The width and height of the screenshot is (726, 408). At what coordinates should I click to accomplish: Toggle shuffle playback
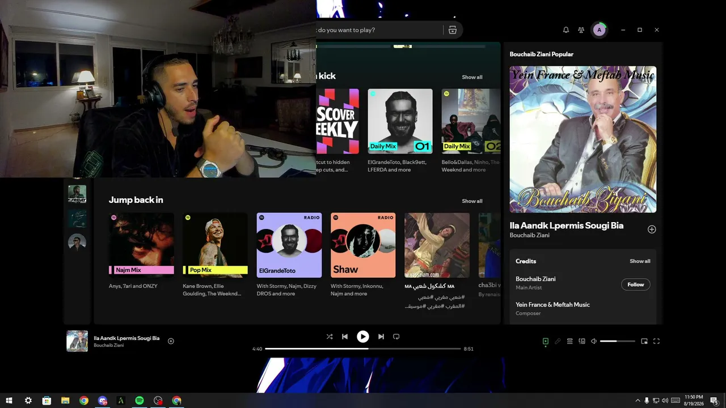pos(330,337)
